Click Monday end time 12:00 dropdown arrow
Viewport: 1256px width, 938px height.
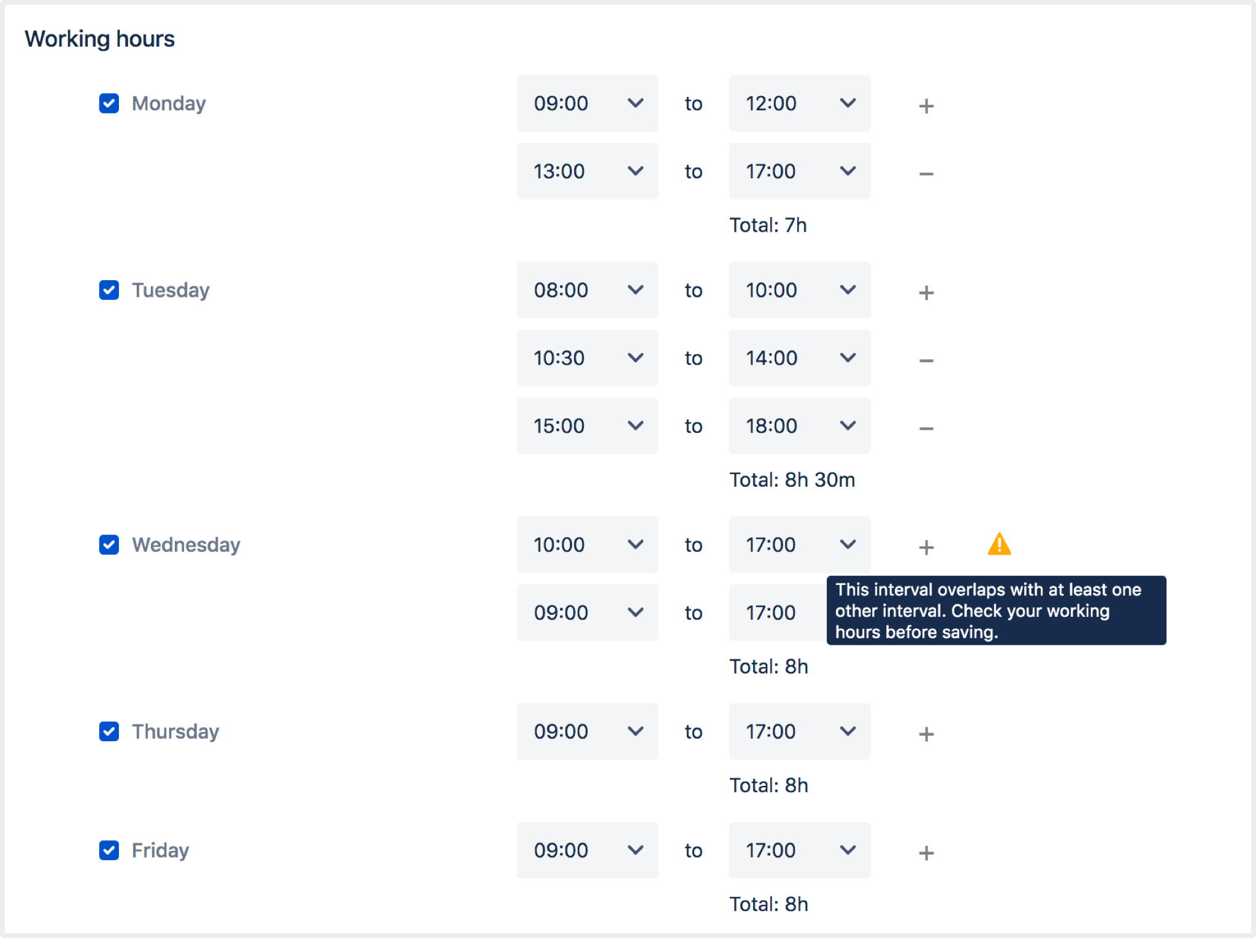(x=846, y=104)
